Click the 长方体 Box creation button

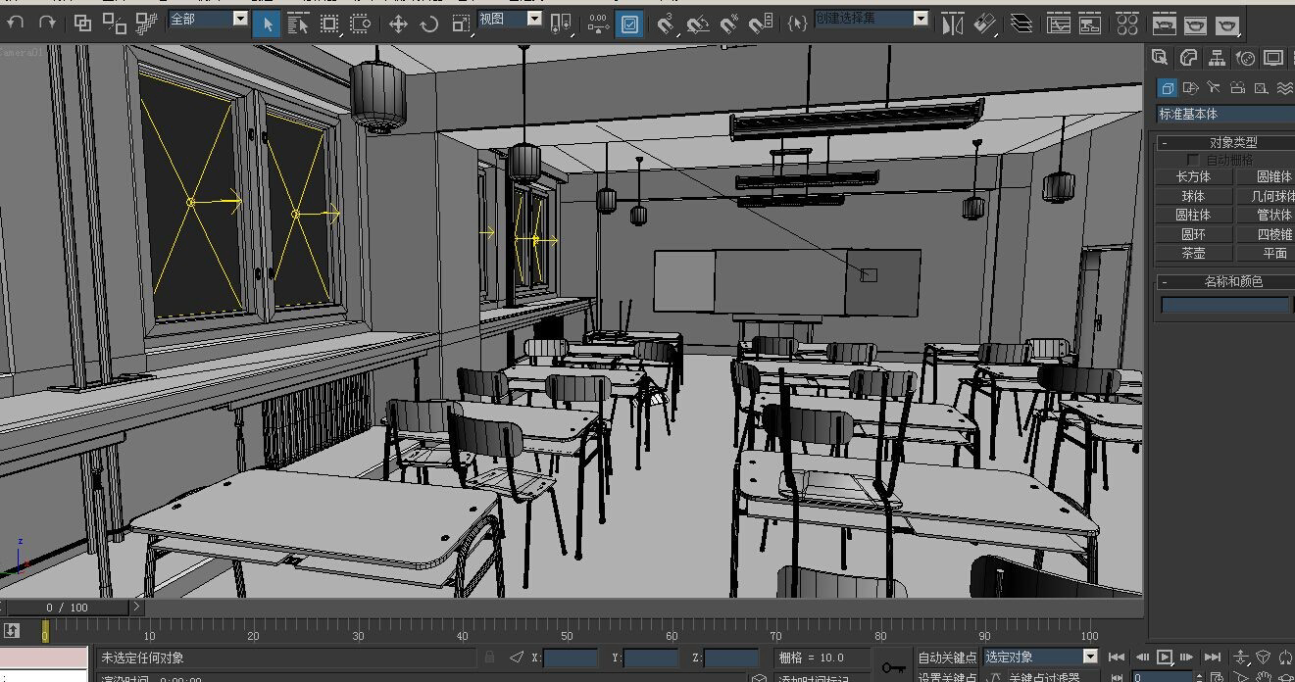(1193, 175)
